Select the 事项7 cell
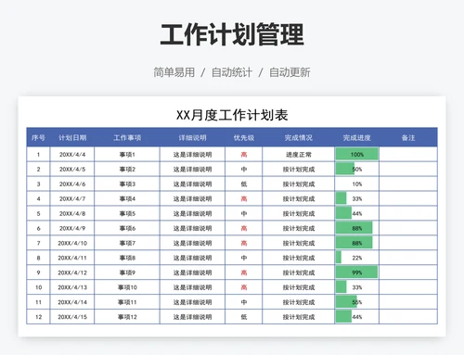The image size is (464, 355). (127, 243)
